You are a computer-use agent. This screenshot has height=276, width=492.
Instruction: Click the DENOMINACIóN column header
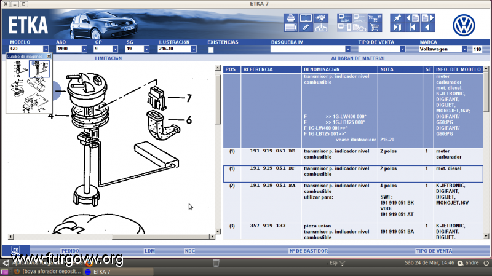tap(339, 69)
